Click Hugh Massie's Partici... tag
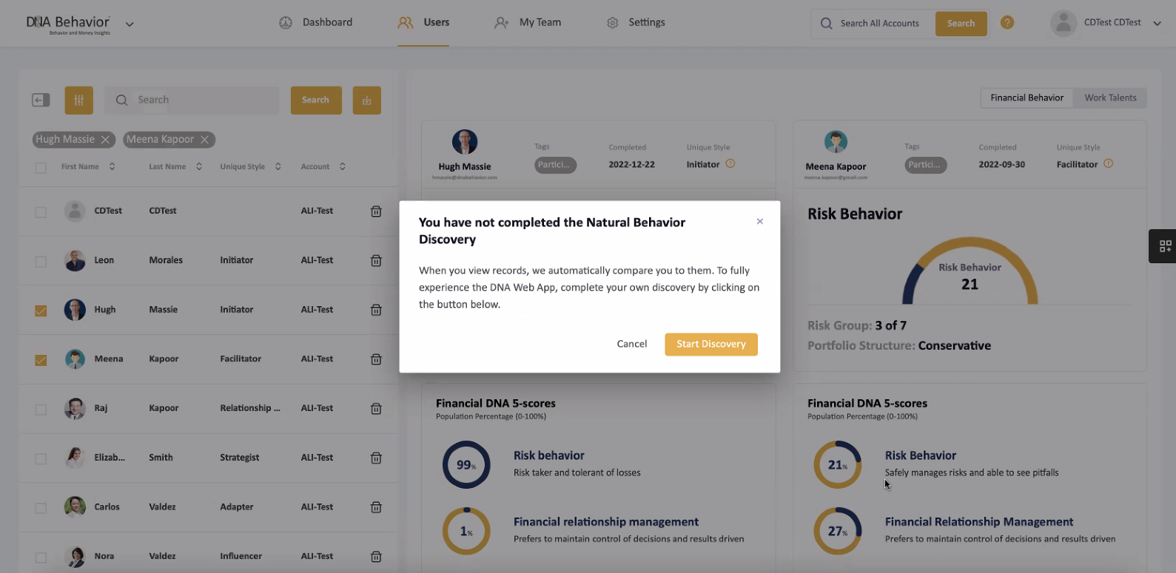The height and width of the screenshot is (573, 1176). click(x=555, y=165)
